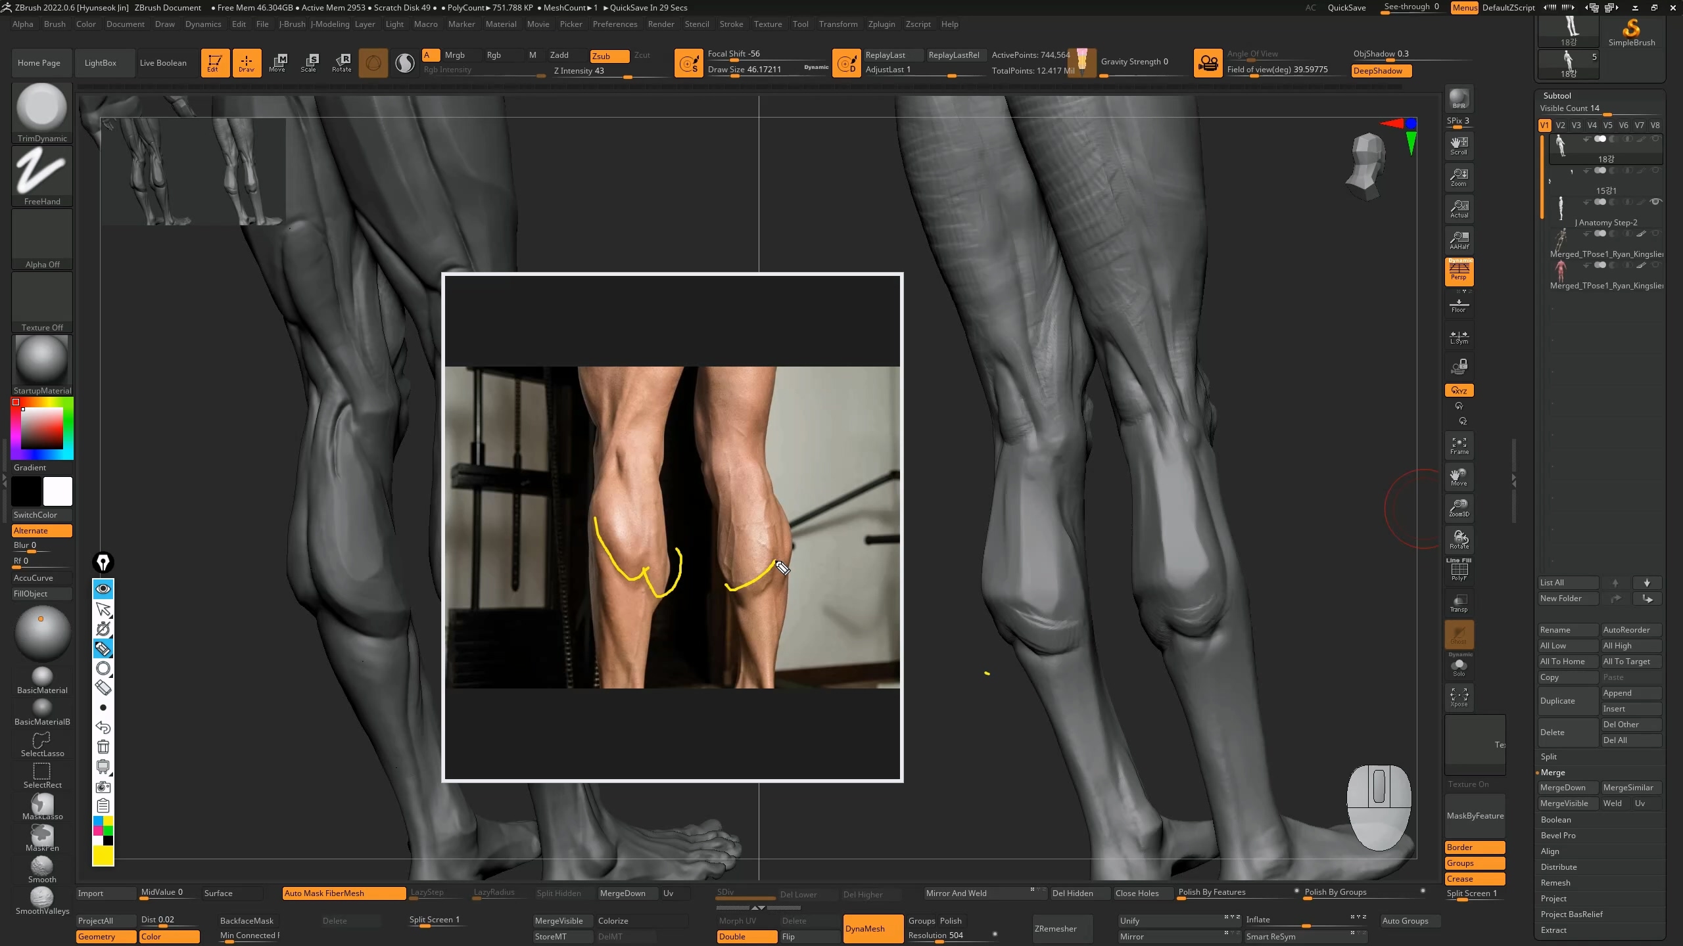Open the Stroke menu
1683x946 pixels.
731,24
